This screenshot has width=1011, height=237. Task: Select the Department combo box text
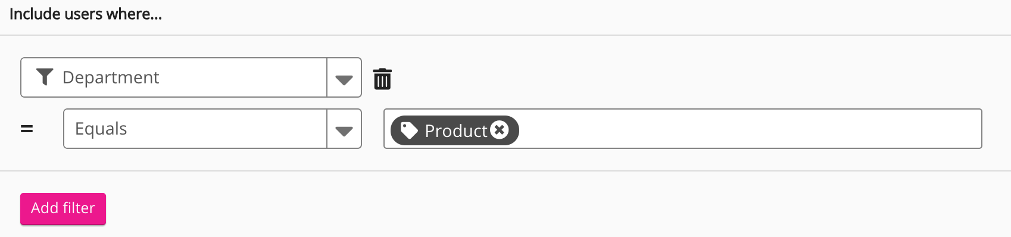coord(111,77)
